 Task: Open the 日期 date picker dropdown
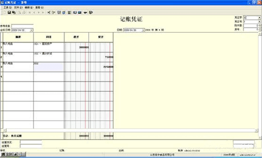[143, 30]
